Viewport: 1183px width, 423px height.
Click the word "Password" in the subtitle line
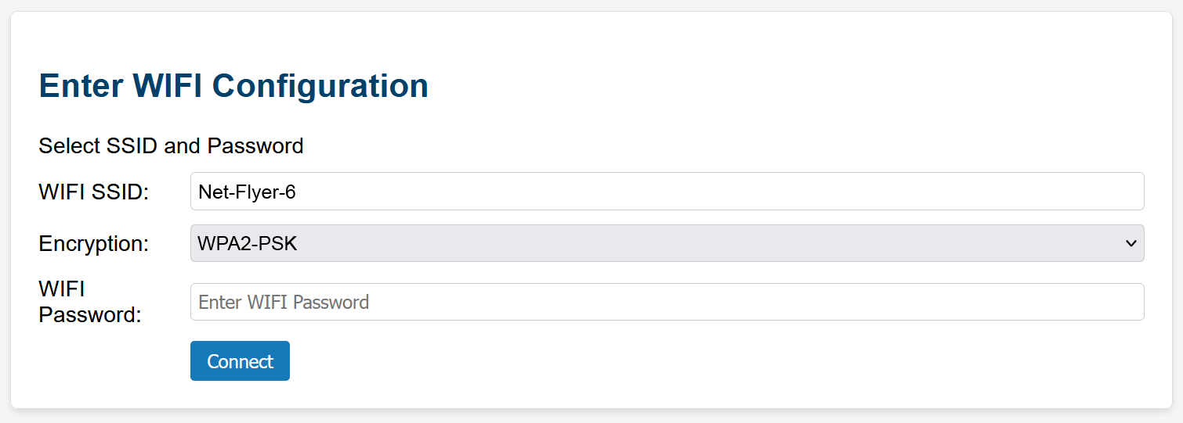tap(255, 146)
